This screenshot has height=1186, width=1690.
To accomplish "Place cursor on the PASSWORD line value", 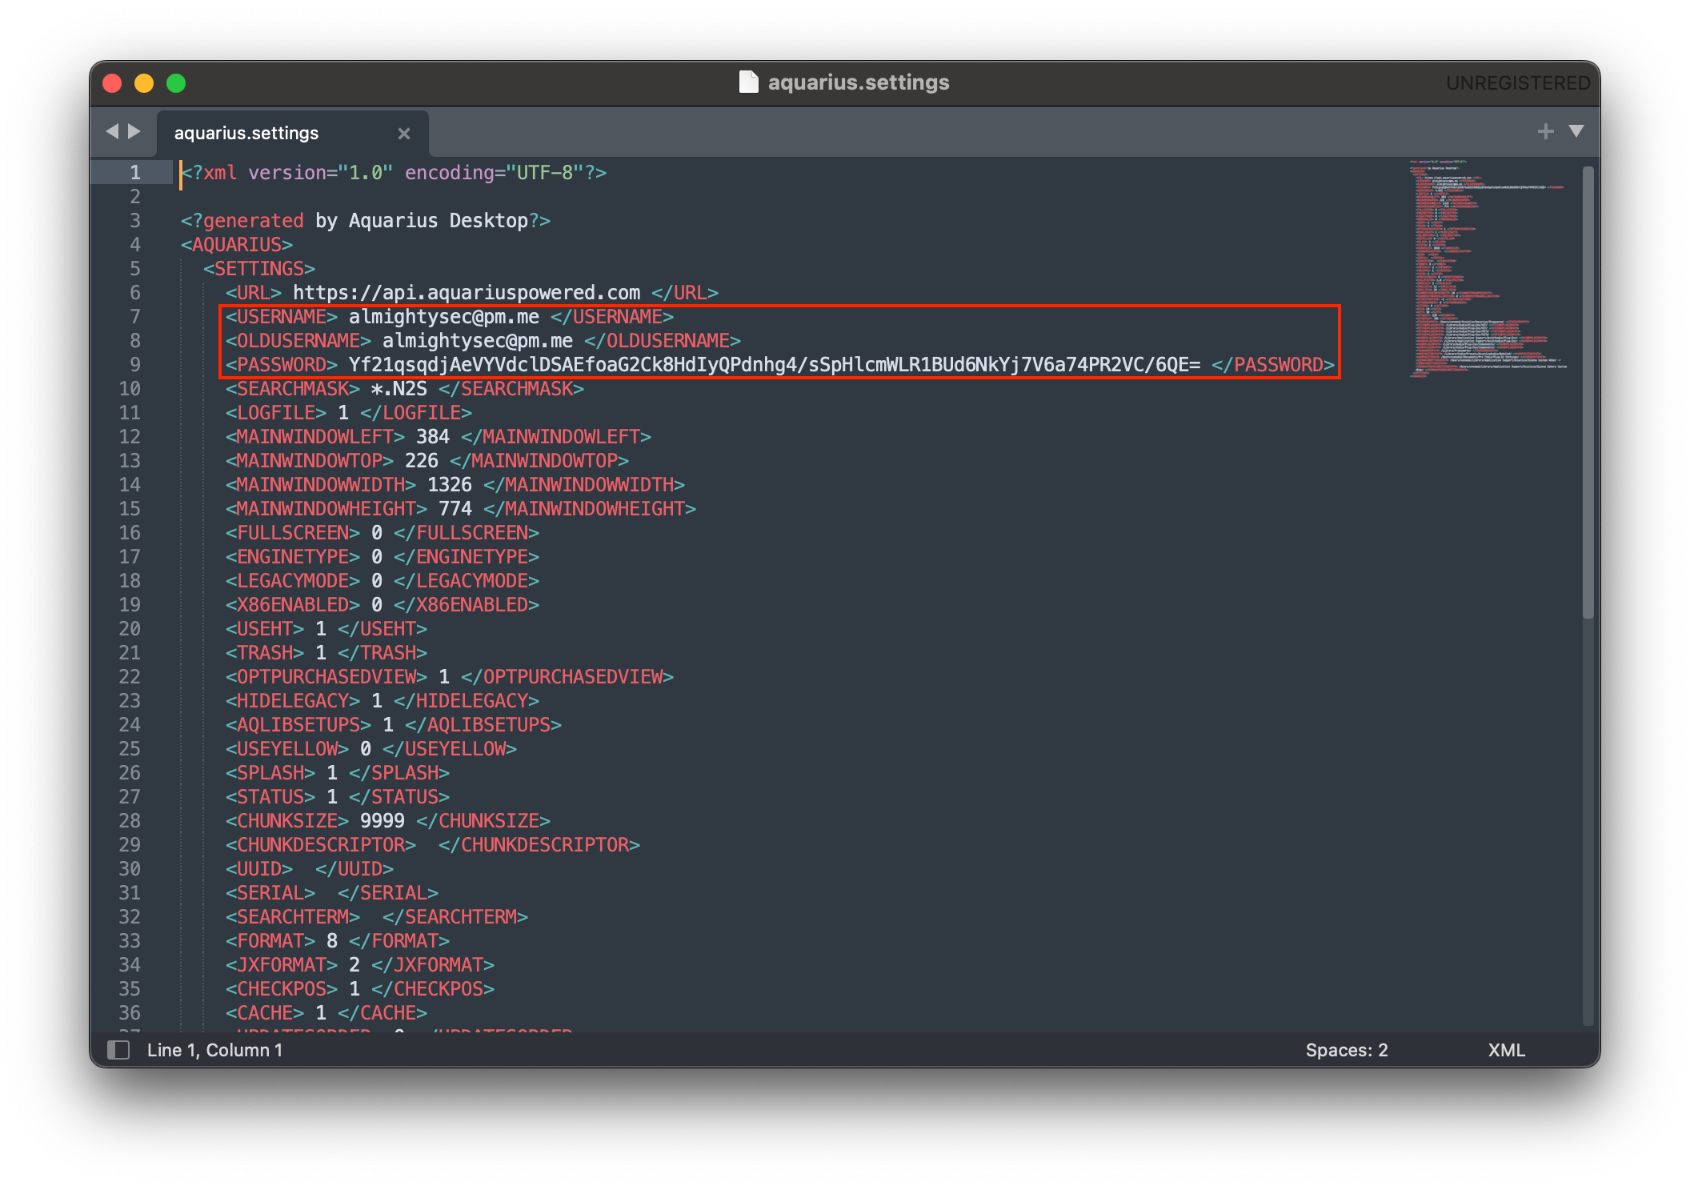I will coord(773,365).
